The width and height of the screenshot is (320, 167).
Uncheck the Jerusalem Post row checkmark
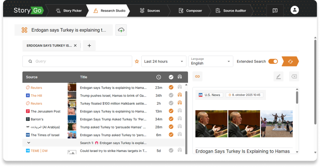click(x=171, y=111)
